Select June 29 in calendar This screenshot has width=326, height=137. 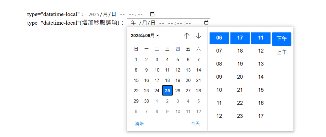coord(136,101)
